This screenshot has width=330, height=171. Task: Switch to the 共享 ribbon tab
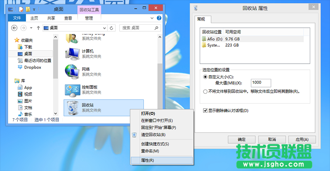[51, 18]
